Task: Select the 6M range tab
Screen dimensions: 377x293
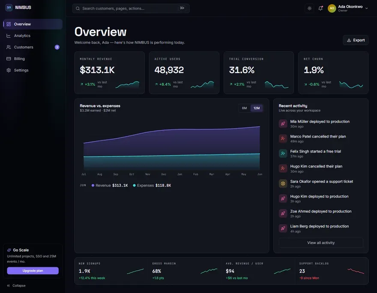Action: (x=244, y=108)
